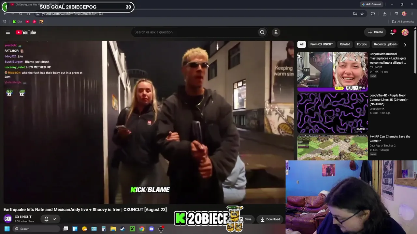Click the "LoopVibe 4K - Purple Neon" video title
Viewport: 417px width, 234px height.
[x=389, y=100]
